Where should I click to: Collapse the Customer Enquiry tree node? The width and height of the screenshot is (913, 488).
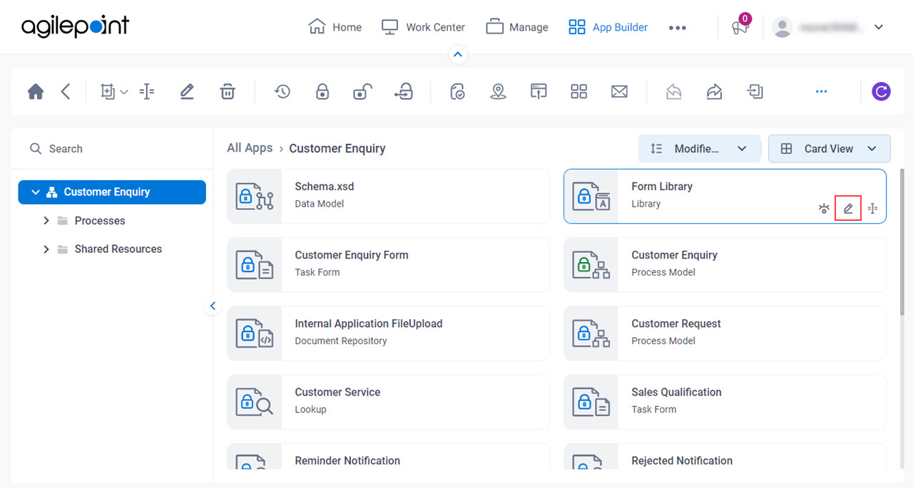36,192
